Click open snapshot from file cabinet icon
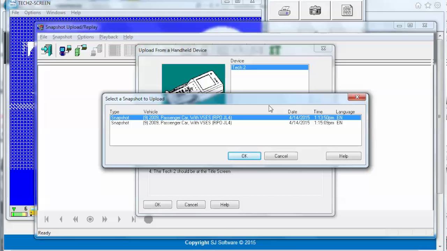This screenshot has width=447, height=251. coord(81,50)
